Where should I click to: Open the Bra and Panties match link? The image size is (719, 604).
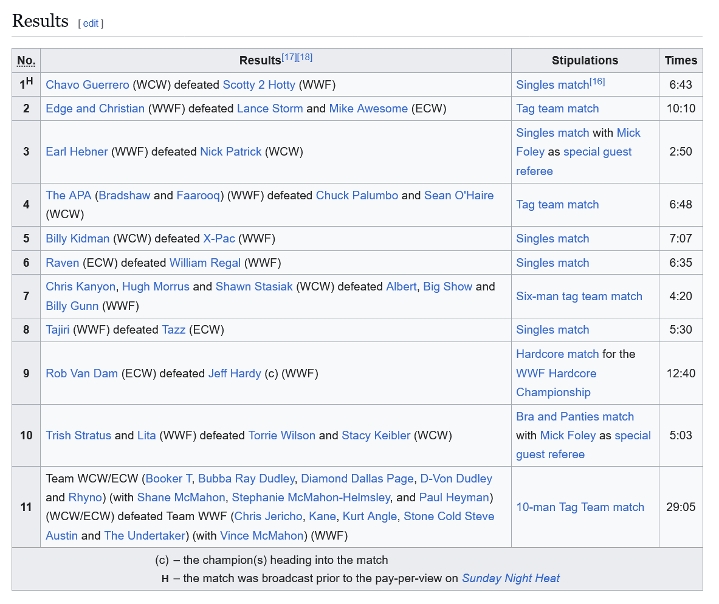coord(575,416)
